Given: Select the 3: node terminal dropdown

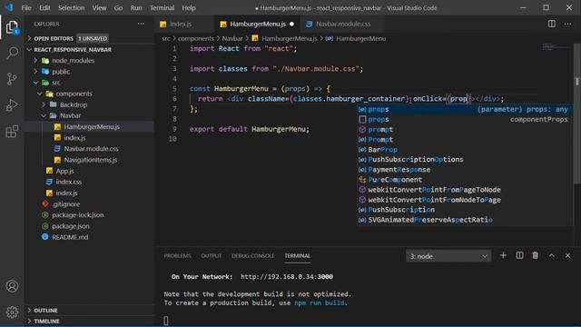Looking at the screenshot, I should pos(448,256).
